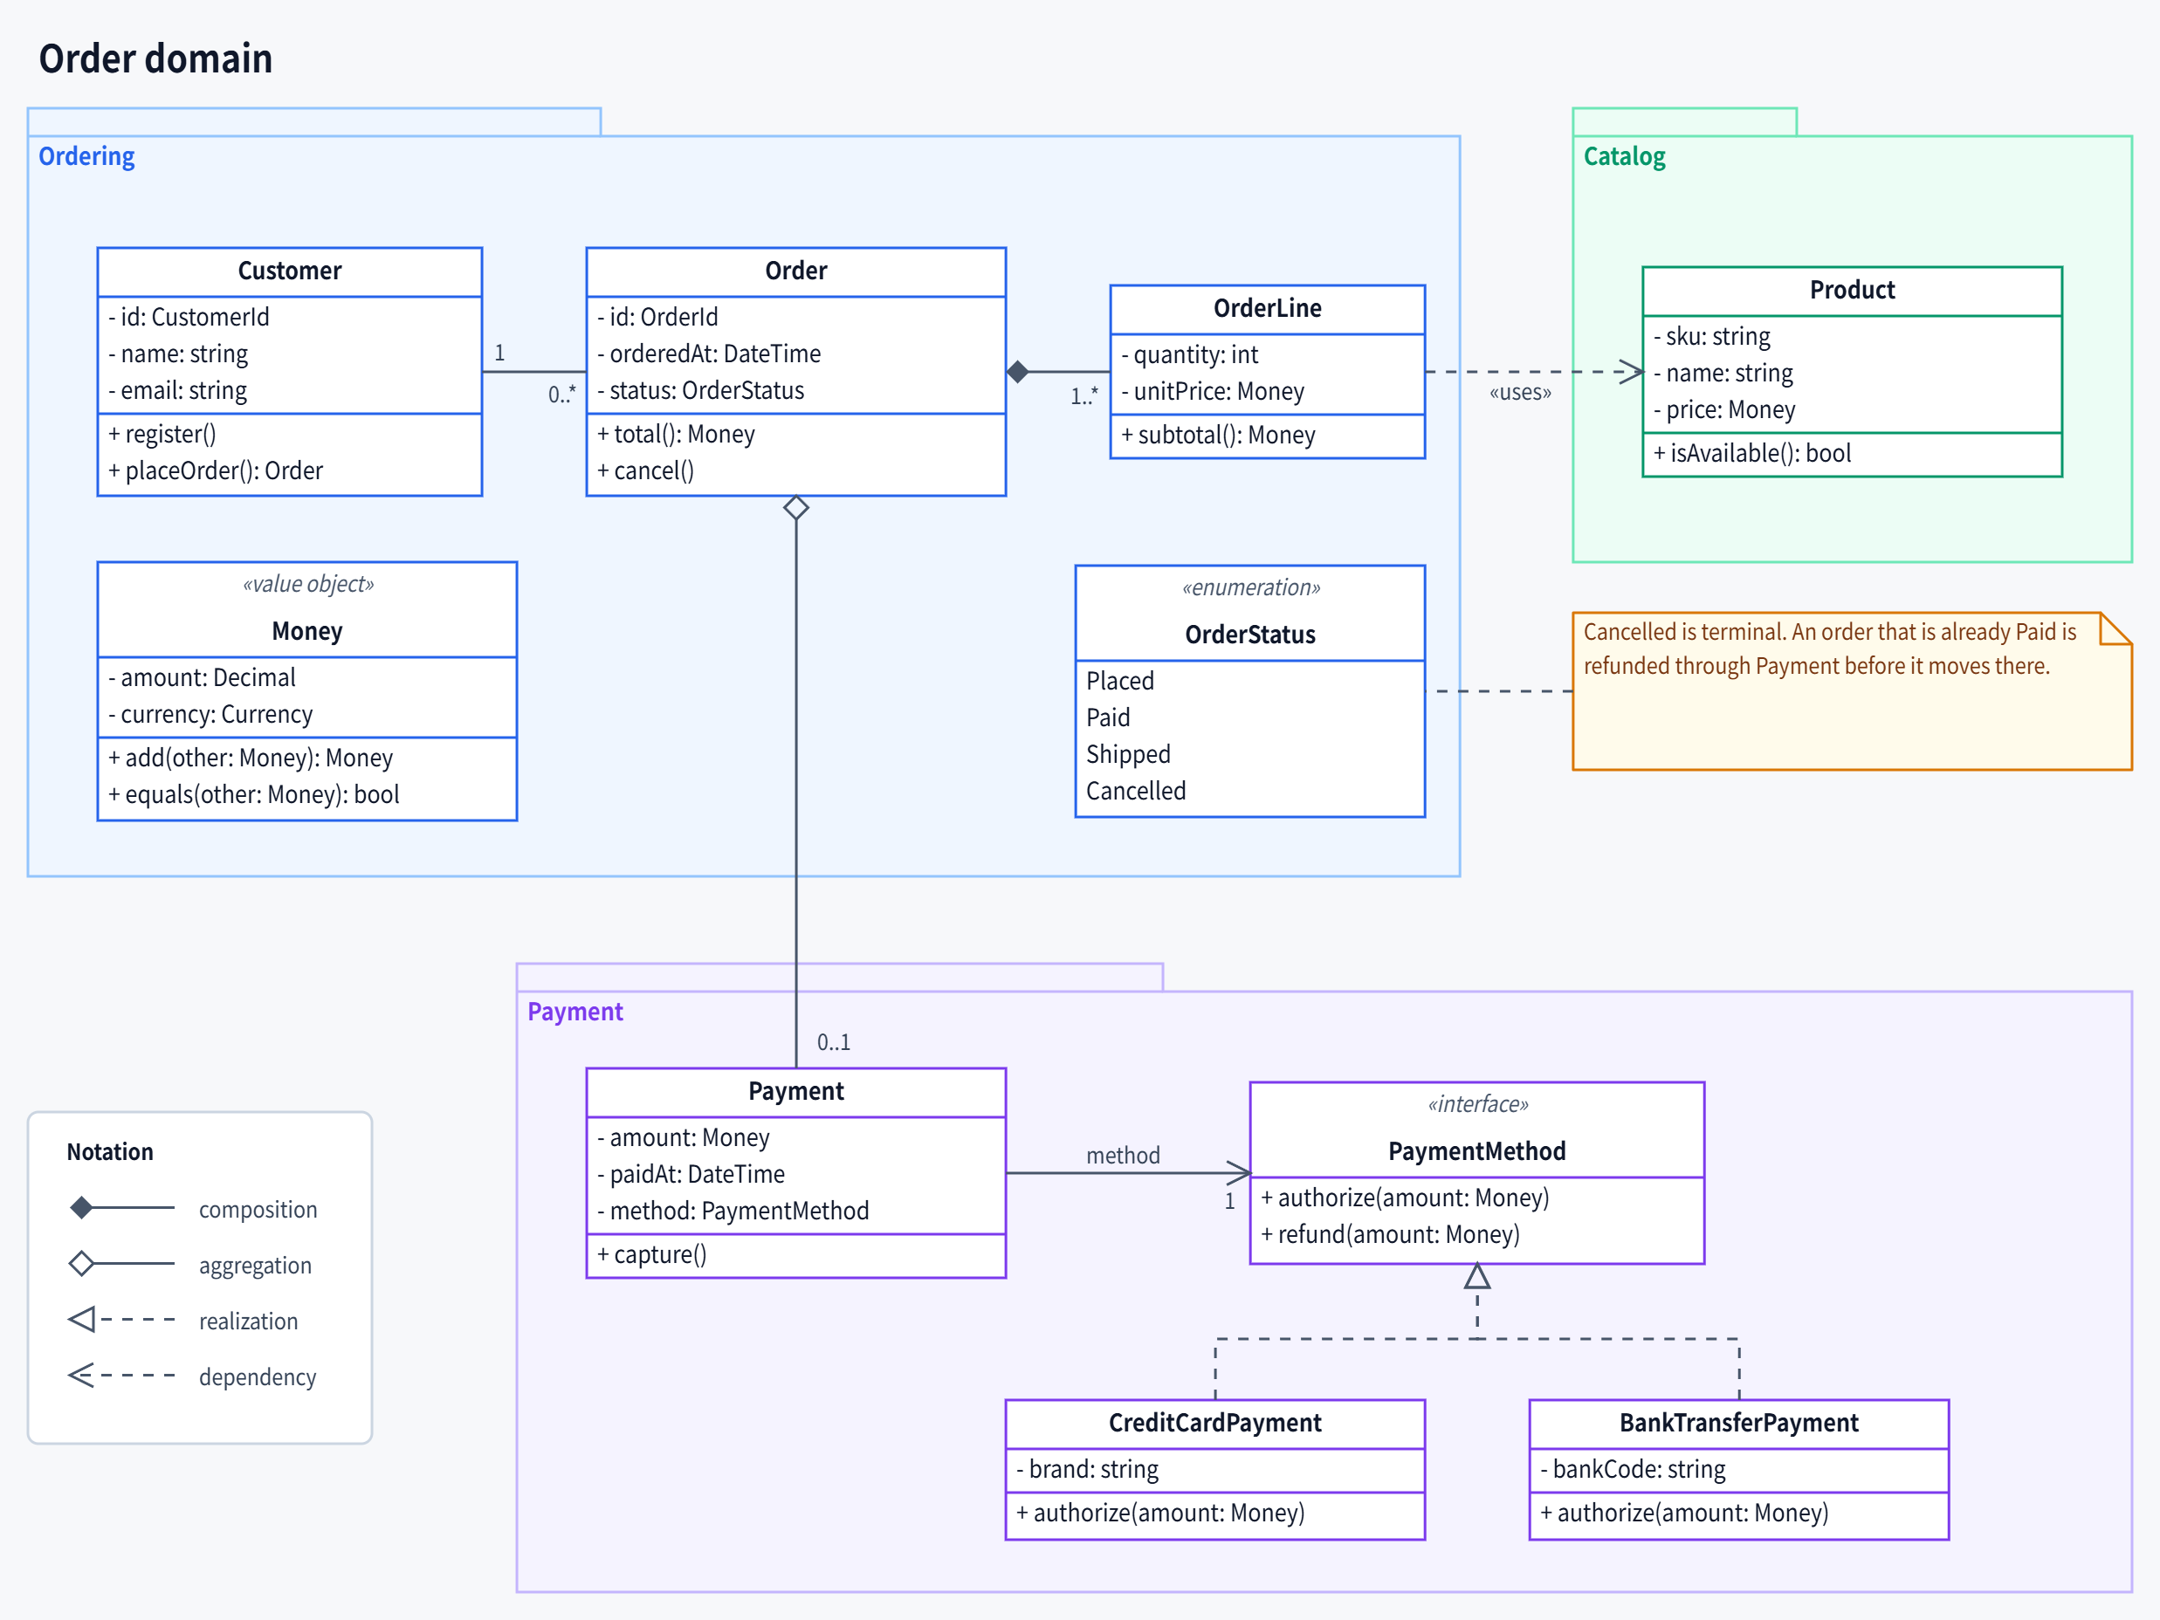The image size is (2160, 1620).
Task: Click the Catalog package label
Action: (x=1625, y=156)
